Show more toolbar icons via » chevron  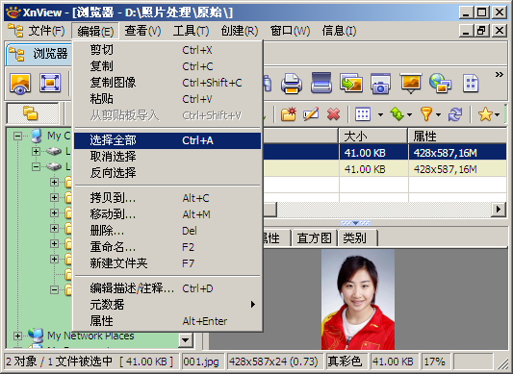(x=499, y=75)
